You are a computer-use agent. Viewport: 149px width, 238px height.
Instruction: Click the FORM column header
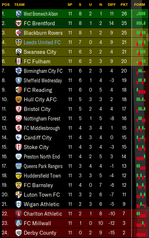[x=140, y=4]
